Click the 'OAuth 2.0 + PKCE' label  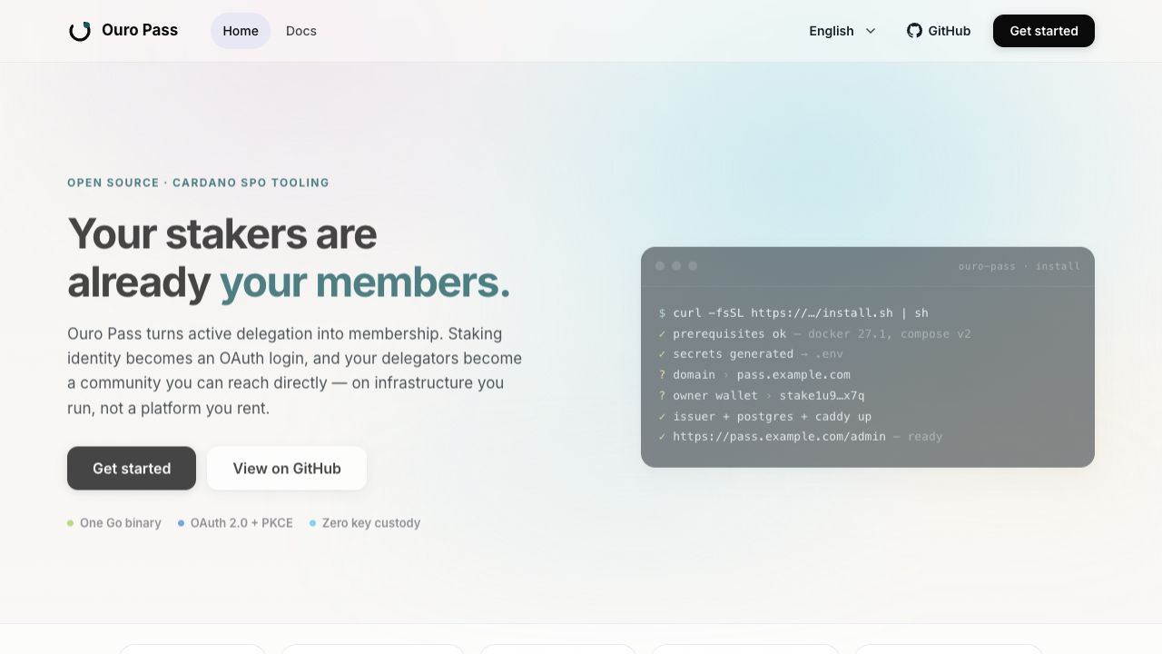tap(241, 523)
